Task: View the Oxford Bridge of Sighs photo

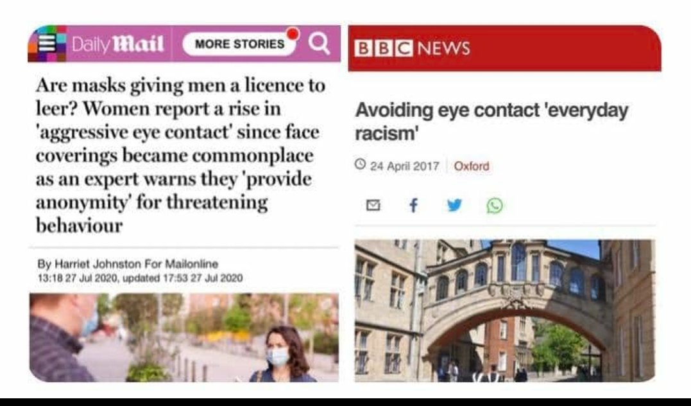Action: (x=504, y=311)
